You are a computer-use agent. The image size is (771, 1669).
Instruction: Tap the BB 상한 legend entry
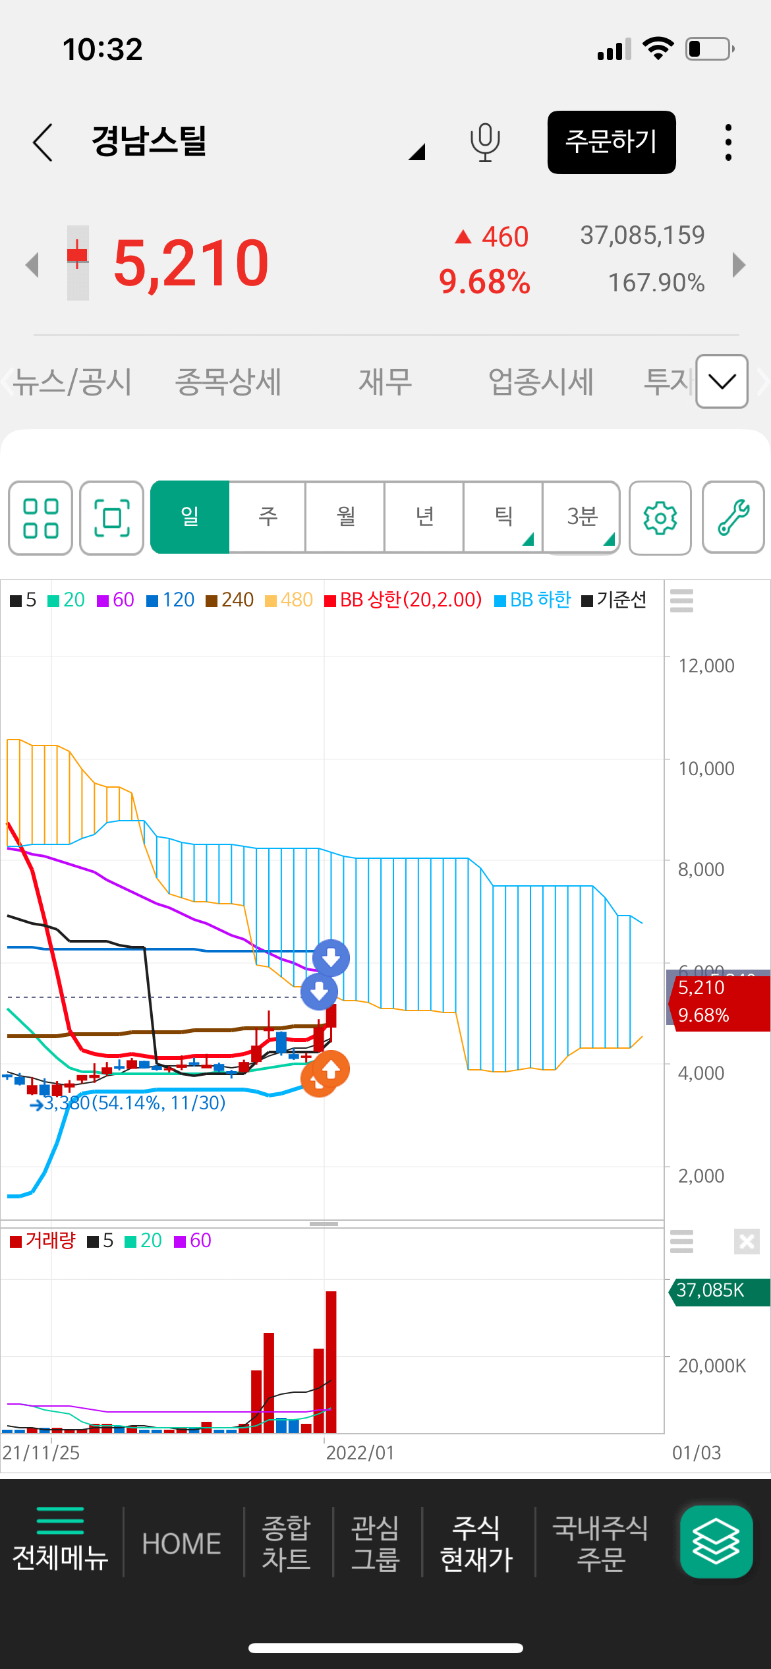click(403, 600)
